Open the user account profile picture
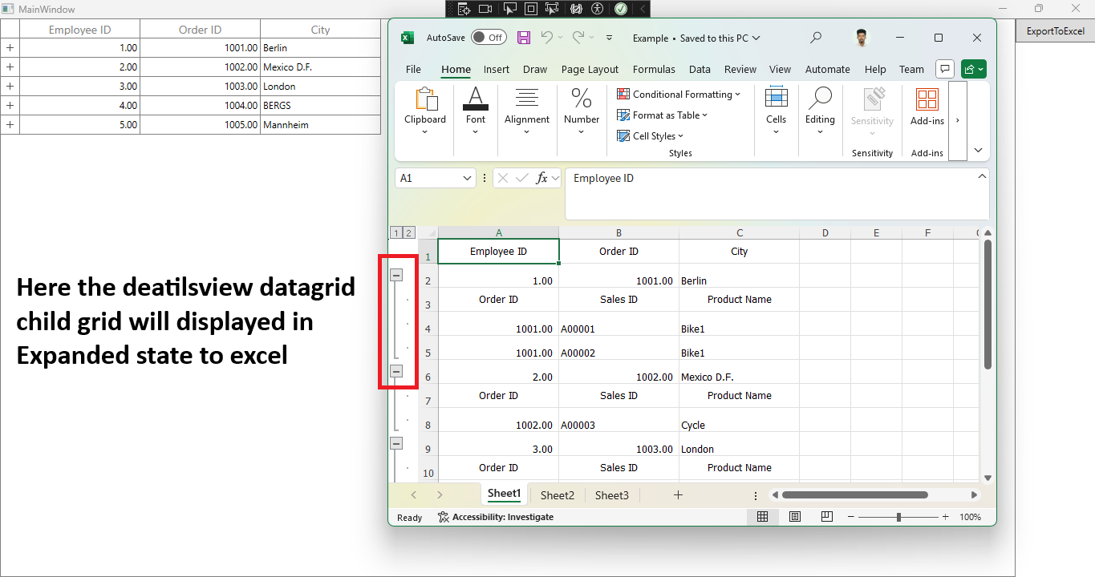The height and width of the screenshot is (577, 1095). (x=861, y=38)
